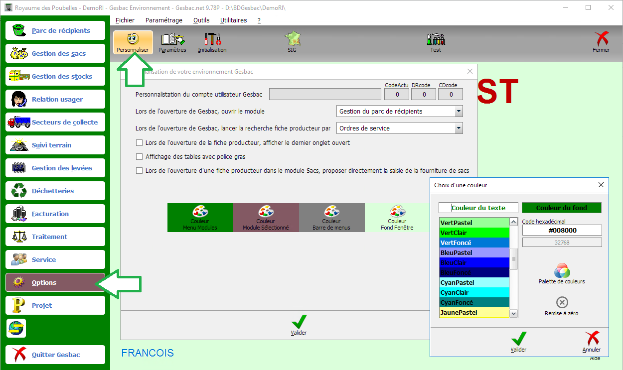Open the Paramétrage menu
Image resolution: width=623 pixels, height=370 pixels.
point(163,20)
